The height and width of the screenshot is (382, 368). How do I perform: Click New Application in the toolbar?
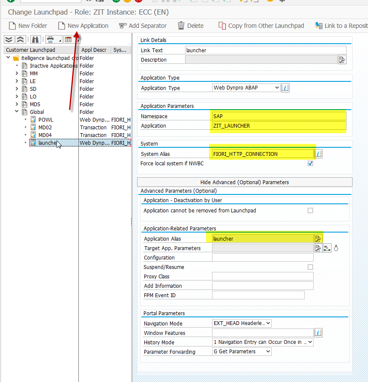pyautogui.click(x=84, y=26)
